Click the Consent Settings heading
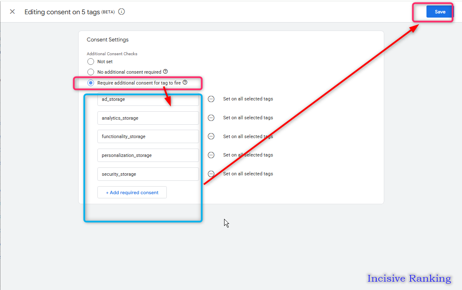The image size is (462, 290). coord(107,39)
